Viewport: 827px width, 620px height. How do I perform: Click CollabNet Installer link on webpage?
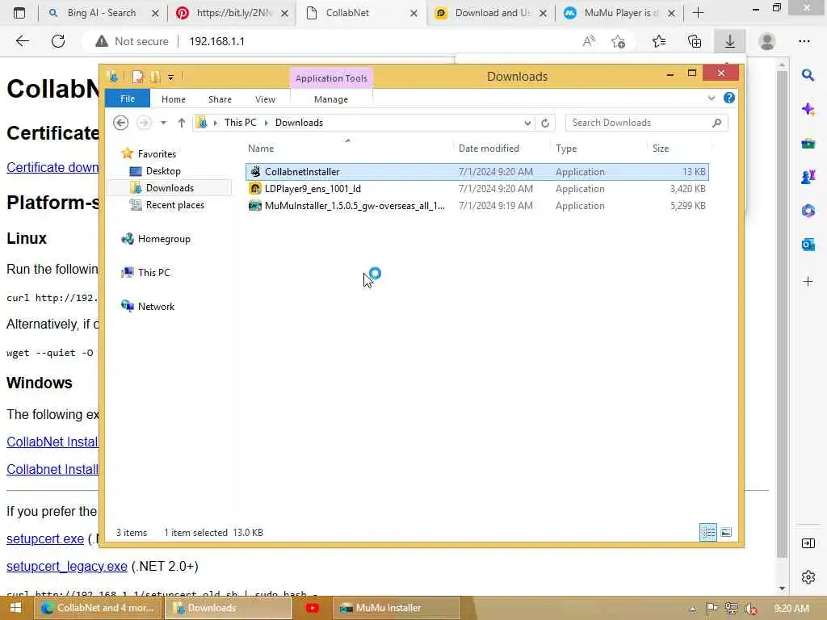tap(52, 442)
